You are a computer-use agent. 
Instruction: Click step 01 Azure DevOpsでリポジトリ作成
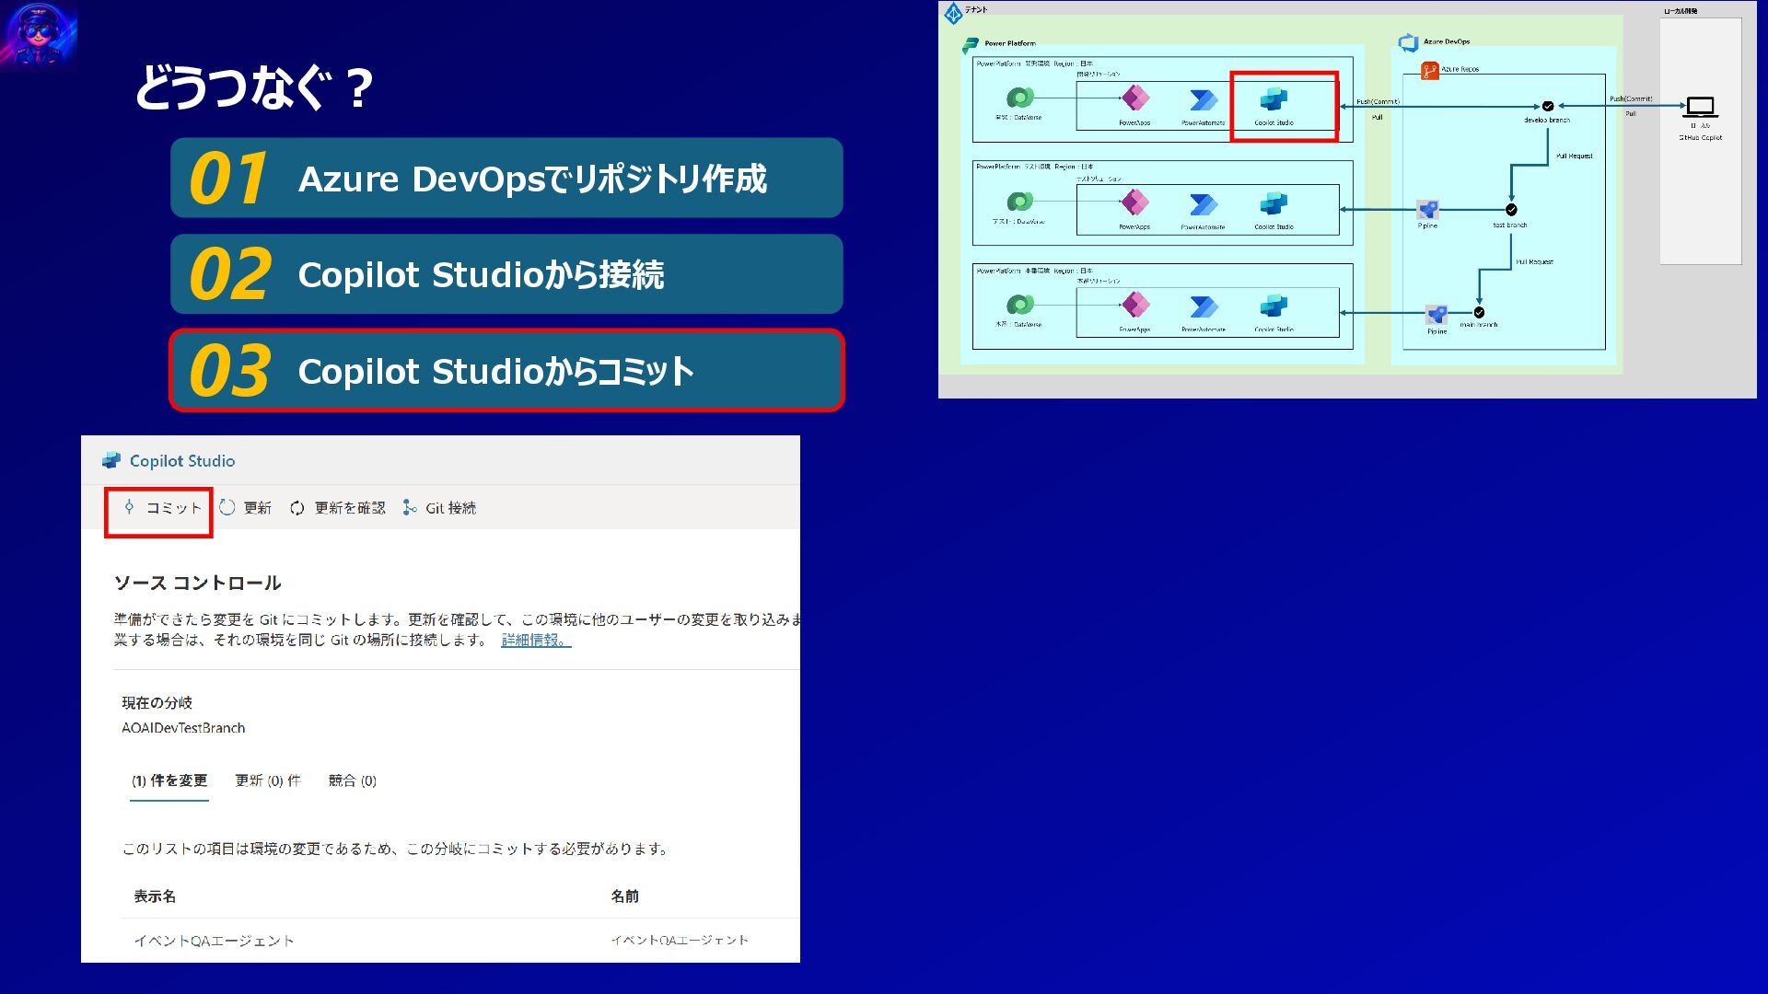(x=506, y=178)
